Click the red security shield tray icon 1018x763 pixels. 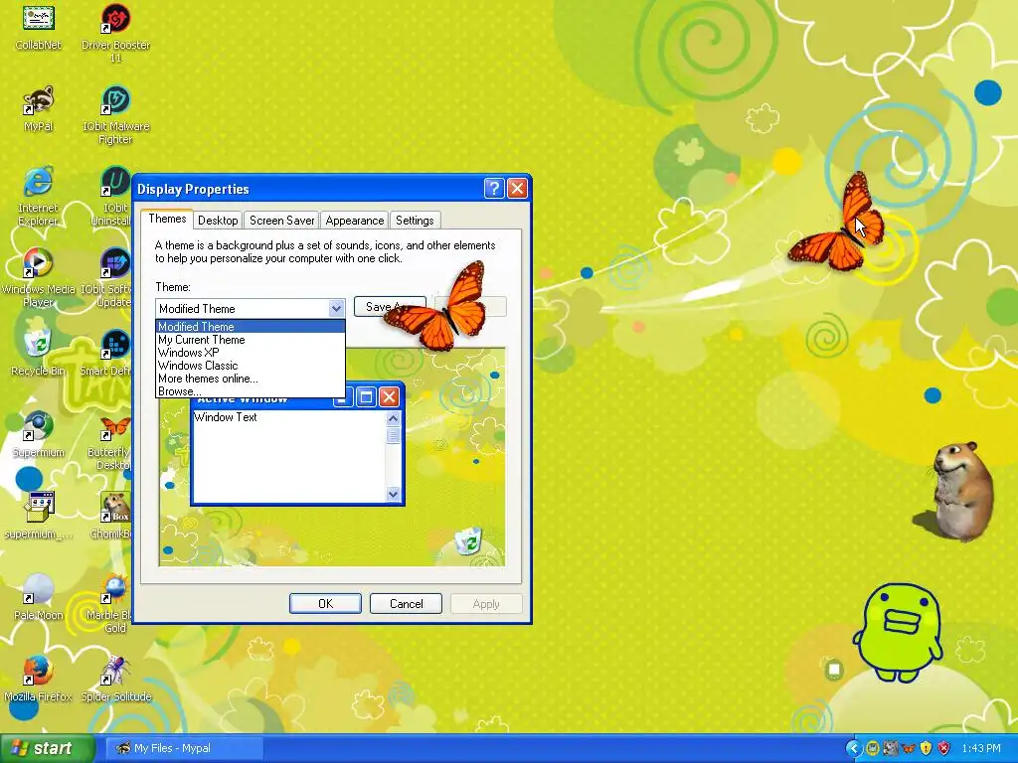click(x=944, y=749)
